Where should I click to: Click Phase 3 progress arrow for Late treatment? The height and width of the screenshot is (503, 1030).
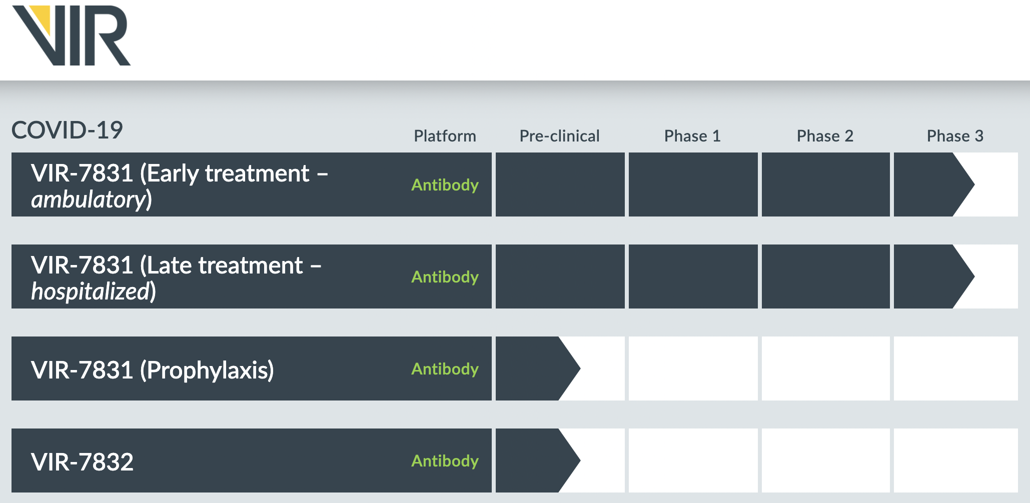930,276
